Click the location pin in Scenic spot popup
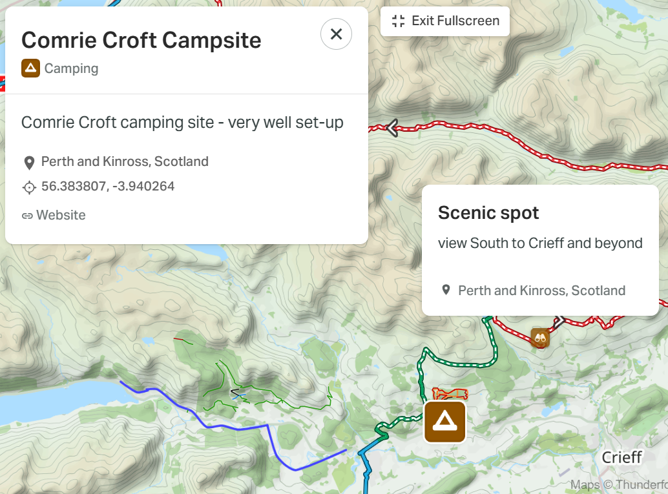 (446, 290)
